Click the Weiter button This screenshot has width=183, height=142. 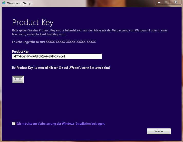tap(159, 131)
